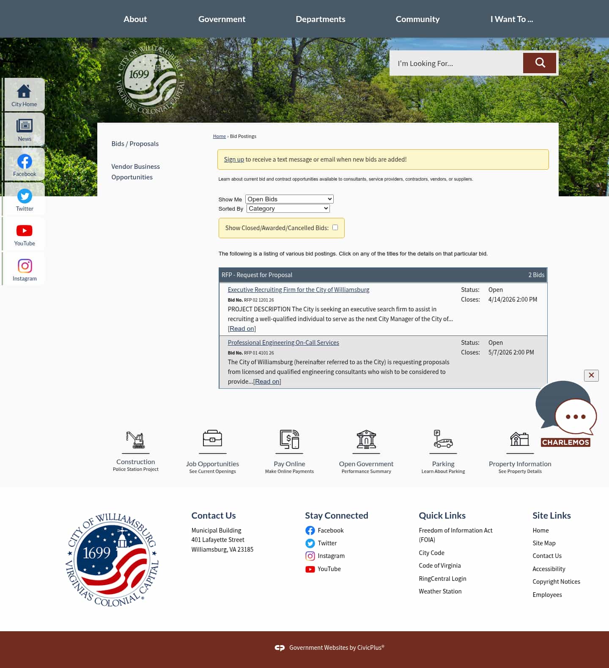Image resolution: width=609 pixels, height=668 pixels.
Task: Click the magnifying glass search button
Action: coord(540,63)
